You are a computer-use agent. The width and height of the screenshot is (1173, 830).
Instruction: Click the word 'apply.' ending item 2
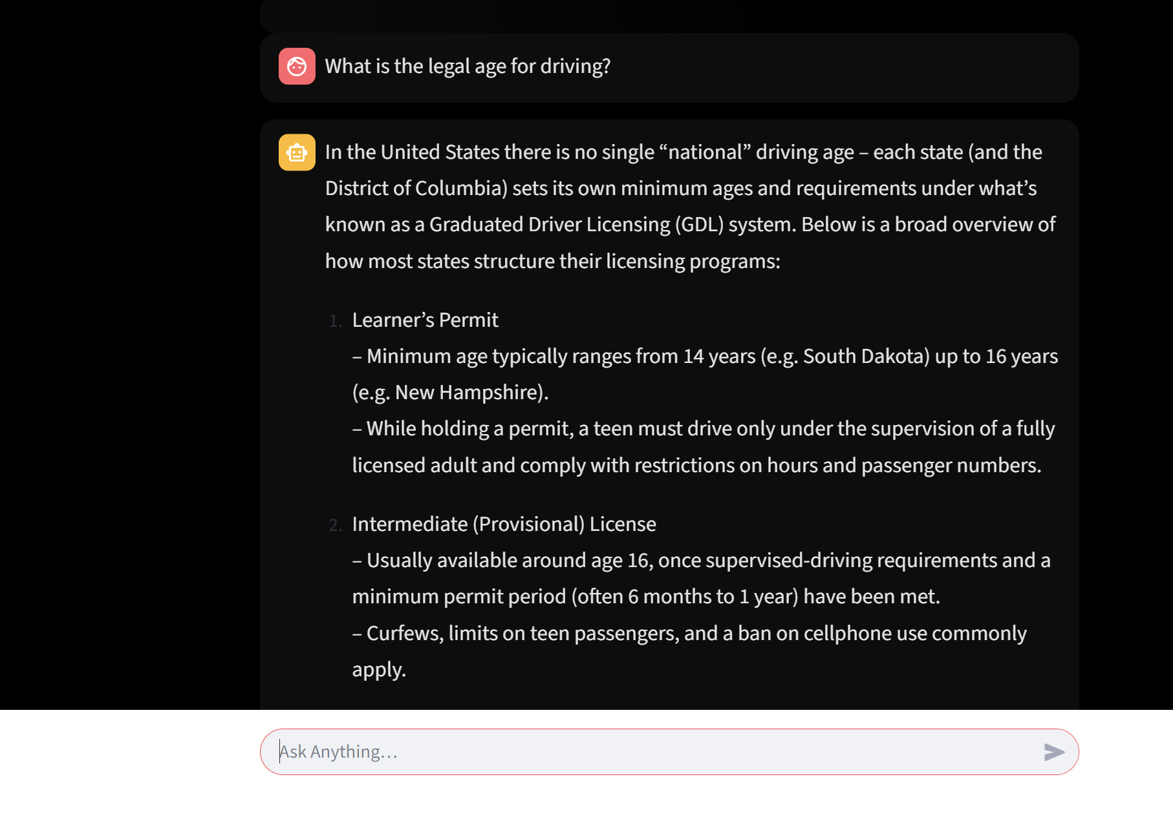379,669
